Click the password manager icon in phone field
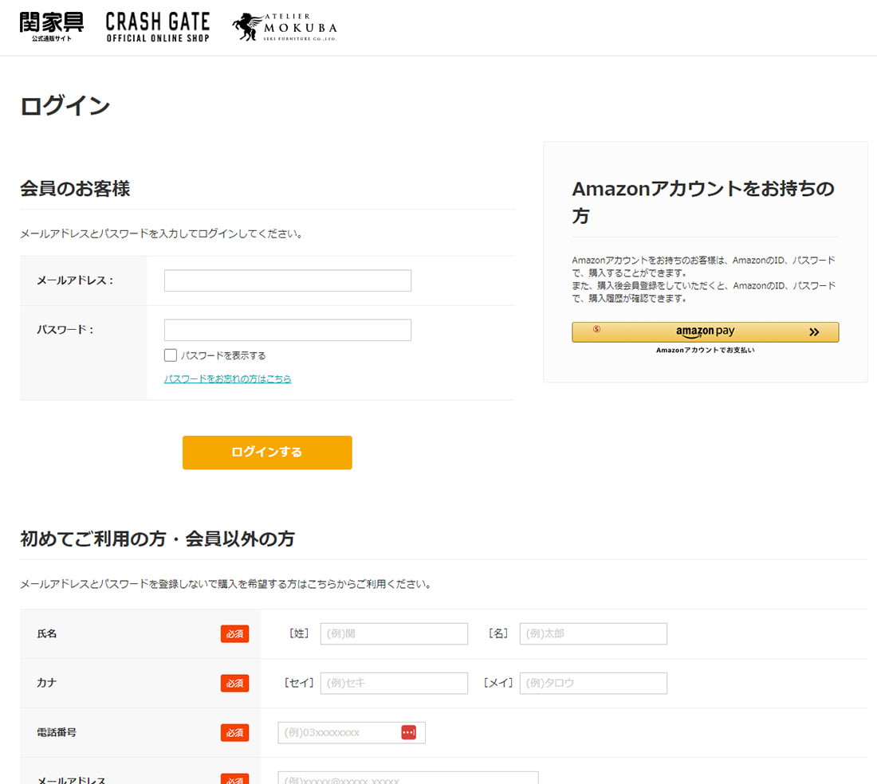This screenshot has width=877, height=784. click(x=408, y=732)
